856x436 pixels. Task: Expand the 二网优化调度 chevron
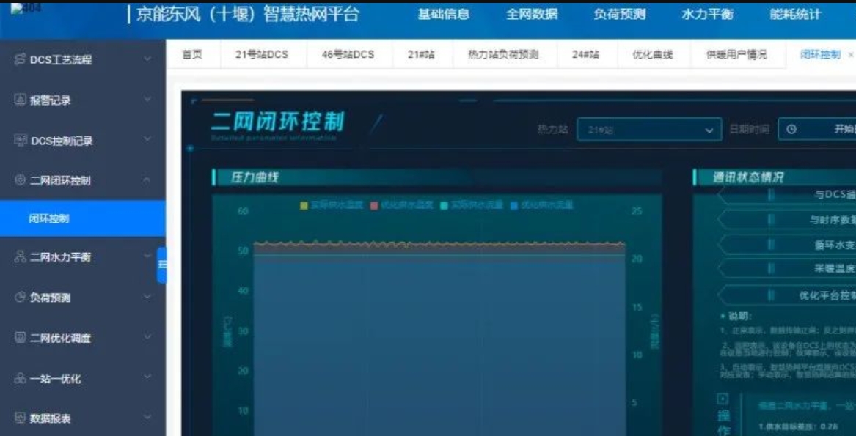[147, 338]
